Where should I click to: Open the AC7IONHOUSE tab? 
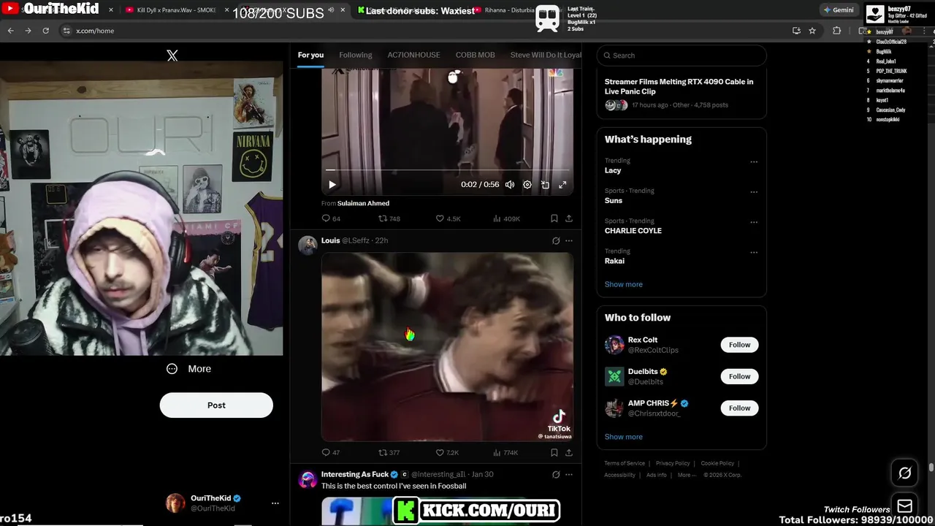pyautogui.click(x=413, y=55)
